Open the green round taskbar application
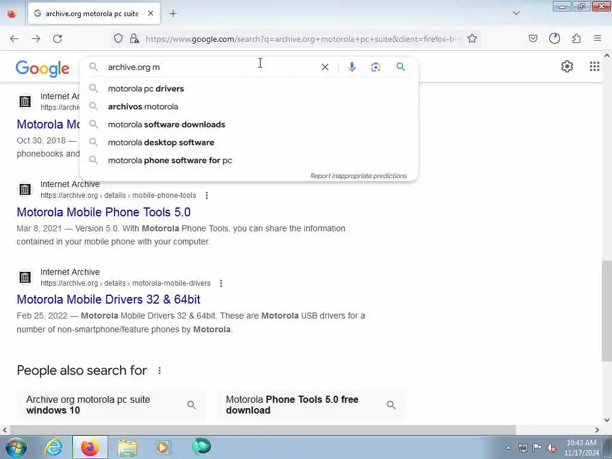The image size is (612, 459). click(x=201, y=446)
